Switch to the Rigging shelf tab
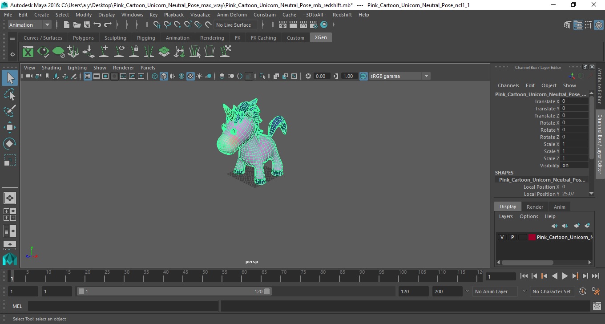This screenshot has width=605, height=324. click(x=146, y=38)
